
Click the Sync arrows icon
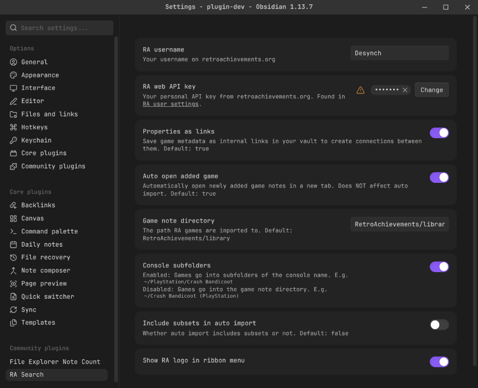[x=13, y=310]
